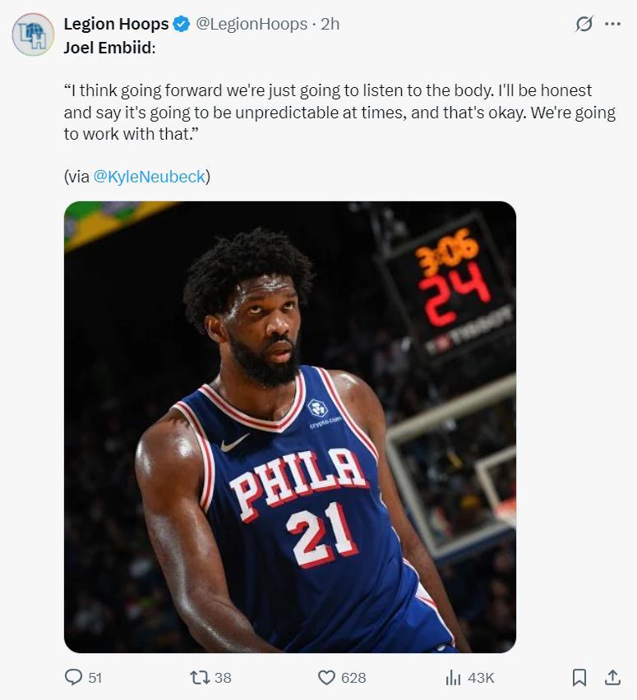Open the @LegionHoops handle link
637x700 pixels.
pos(251,24)
